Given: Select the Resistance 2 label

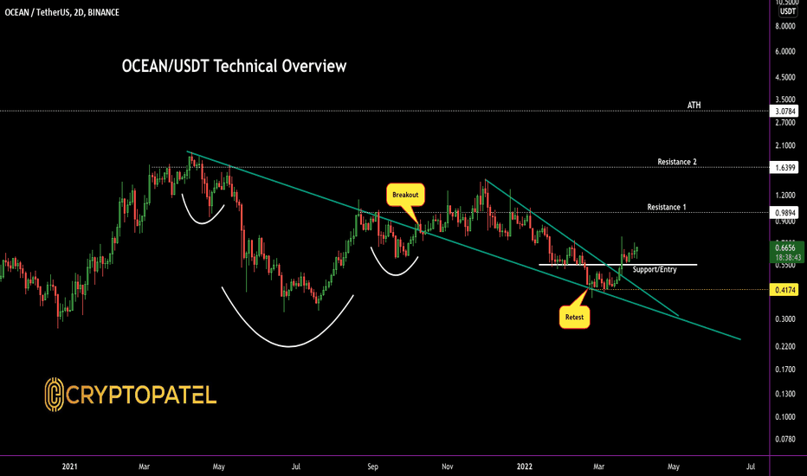Looking at the screenshot, I should [x=677, y=162].
